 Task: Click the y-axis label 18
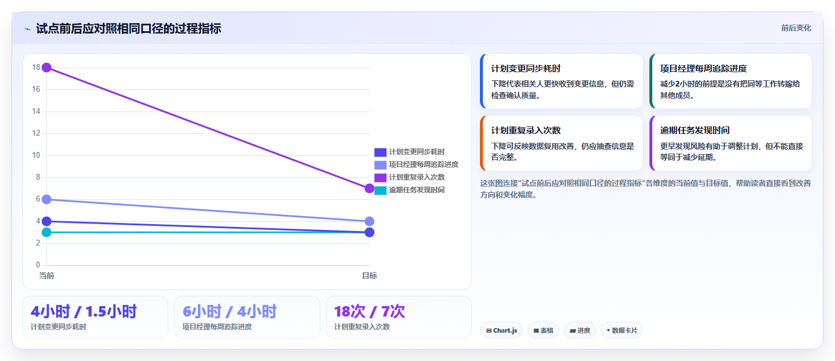tap(36, 68)
